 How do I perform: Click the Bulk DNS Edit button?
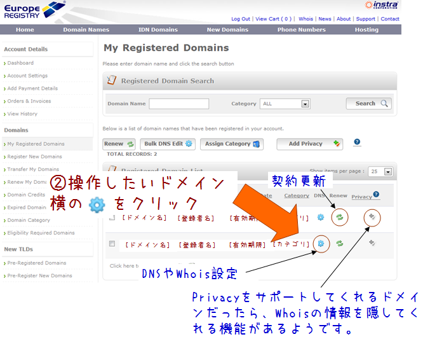[x=168, y=144]
